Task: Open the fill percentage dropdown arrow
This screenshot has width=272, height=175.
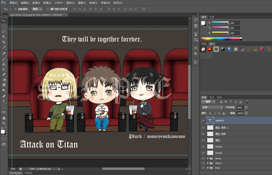Action: 246,113
